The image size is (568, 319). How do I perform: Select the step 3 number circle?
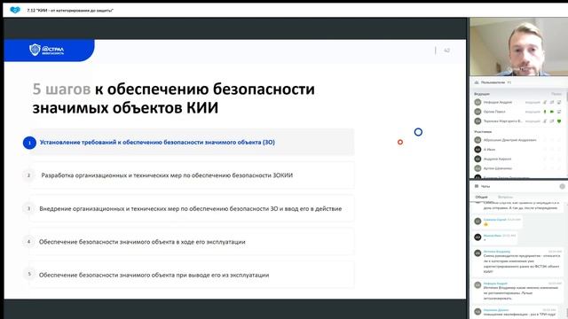click(29, 208)
